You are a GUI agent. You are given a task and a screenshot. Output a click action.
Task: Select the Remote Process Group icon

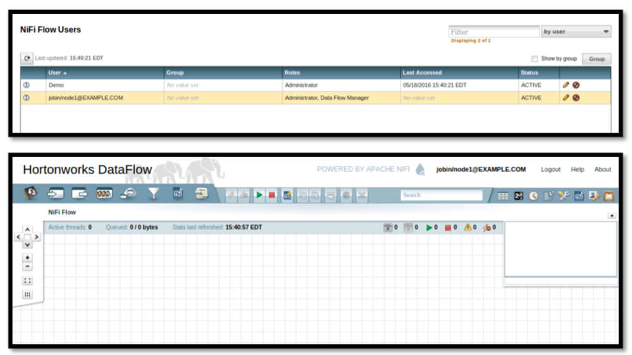[x=128, y=194]
